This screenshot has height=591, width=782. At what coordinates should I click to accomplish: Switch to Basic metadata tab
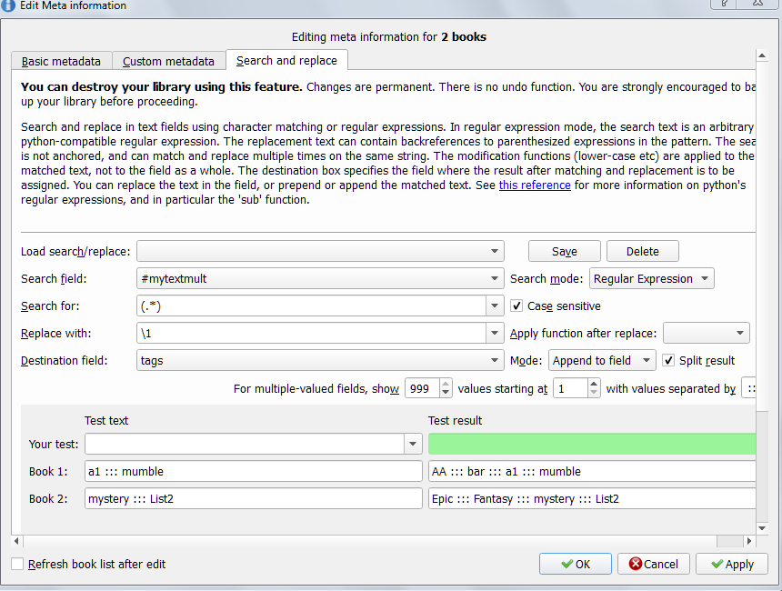[61, 61]
